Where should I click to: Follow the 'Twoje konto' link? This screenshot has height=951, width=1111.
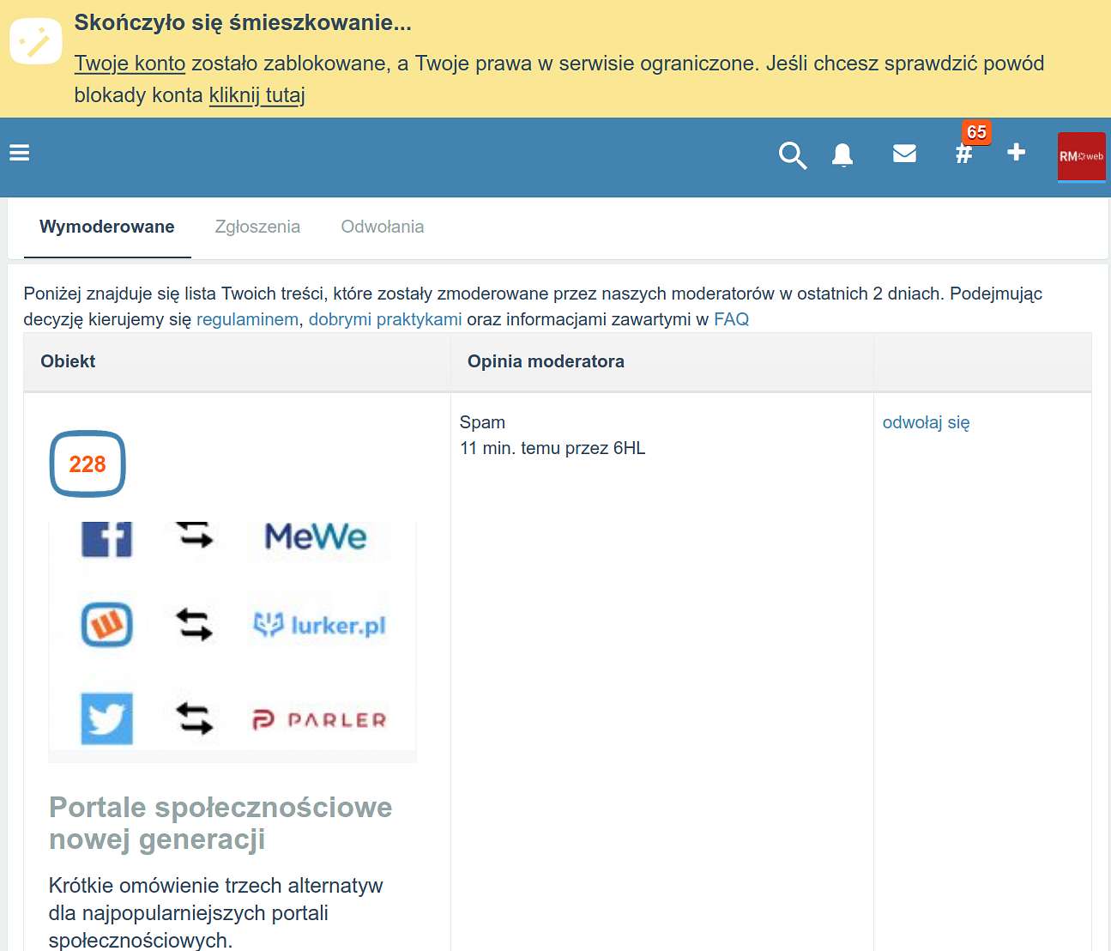[x=130, y=64]
